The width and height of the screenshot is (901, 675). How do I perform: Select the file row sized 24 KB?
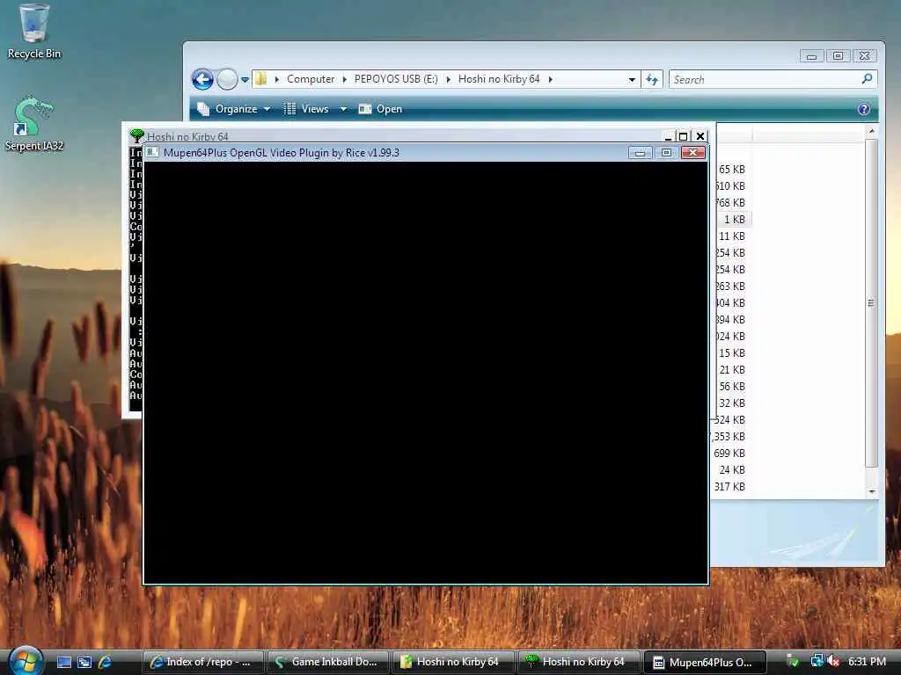click(732, 469)
